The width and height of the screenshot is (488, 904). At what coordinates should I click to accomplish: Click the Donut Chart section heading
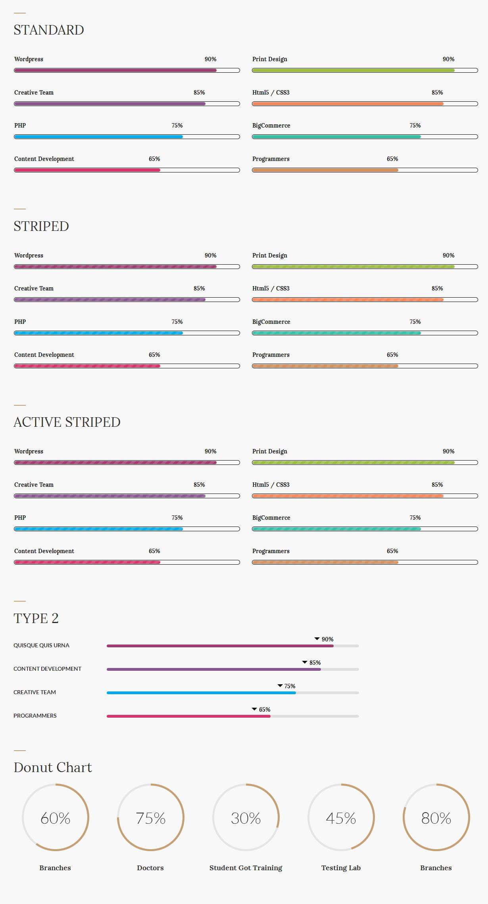(53, 767)
